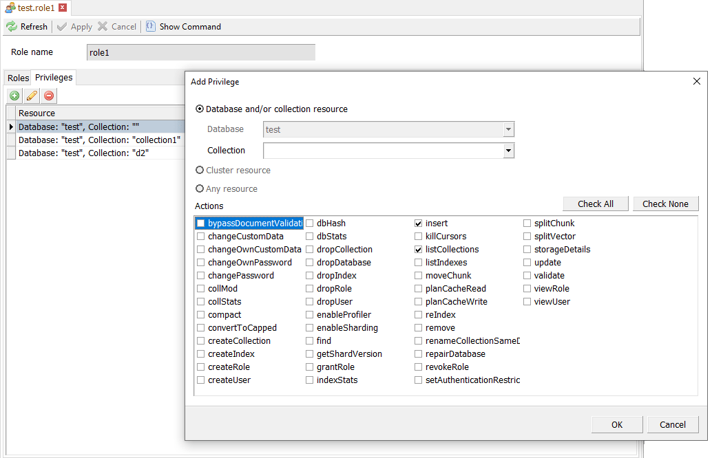Uncheck the insert action checkbox
712x458 pixels.
tap(419, 223)
